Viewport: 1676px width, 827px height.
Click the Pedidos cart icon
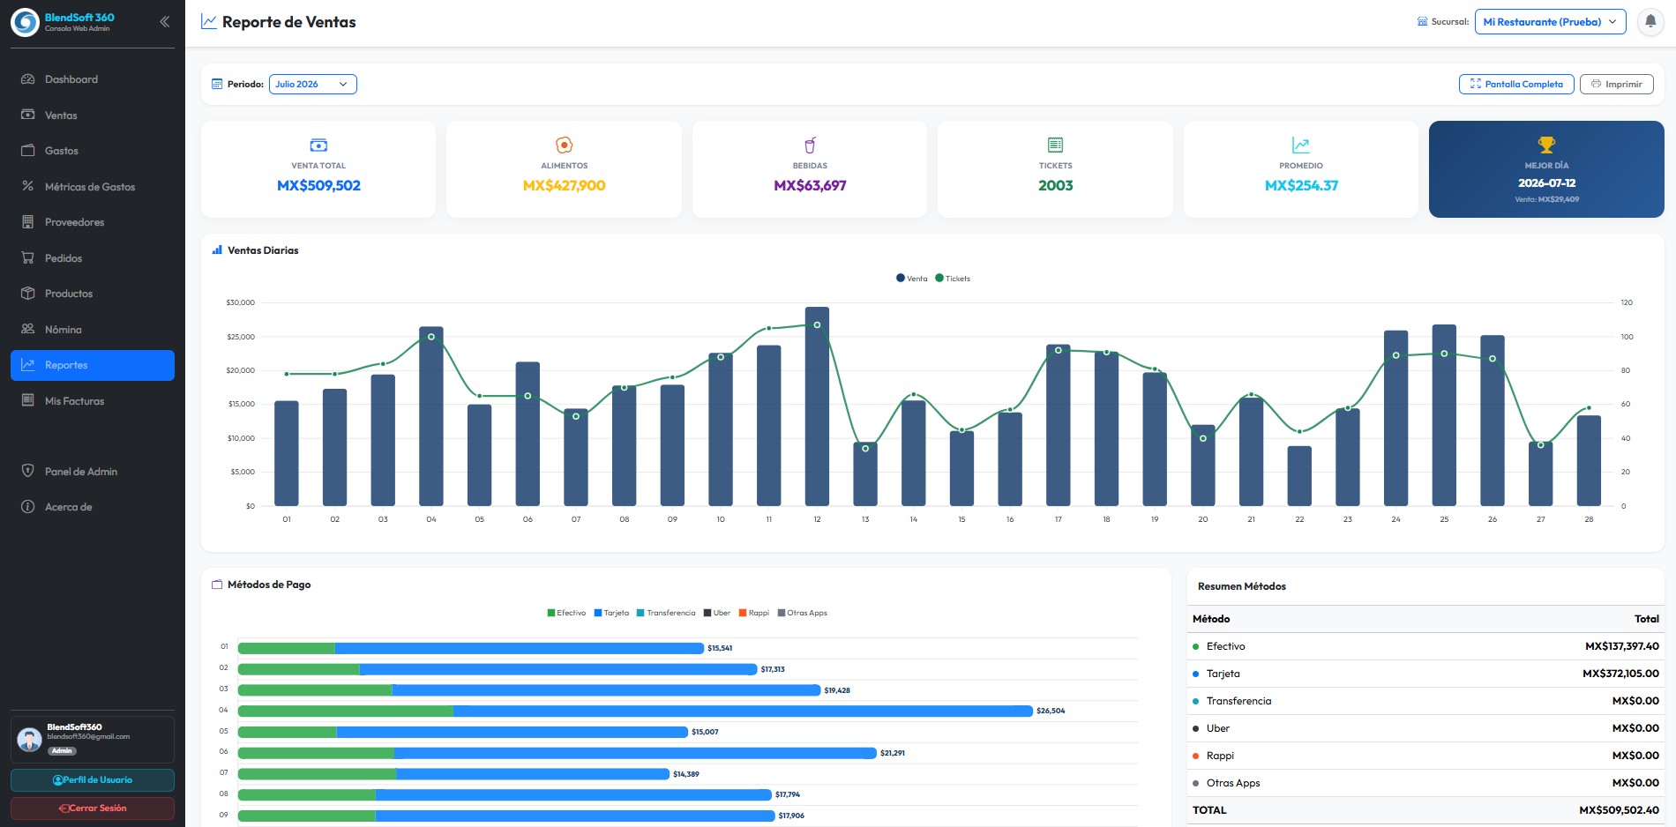point(28,258)
